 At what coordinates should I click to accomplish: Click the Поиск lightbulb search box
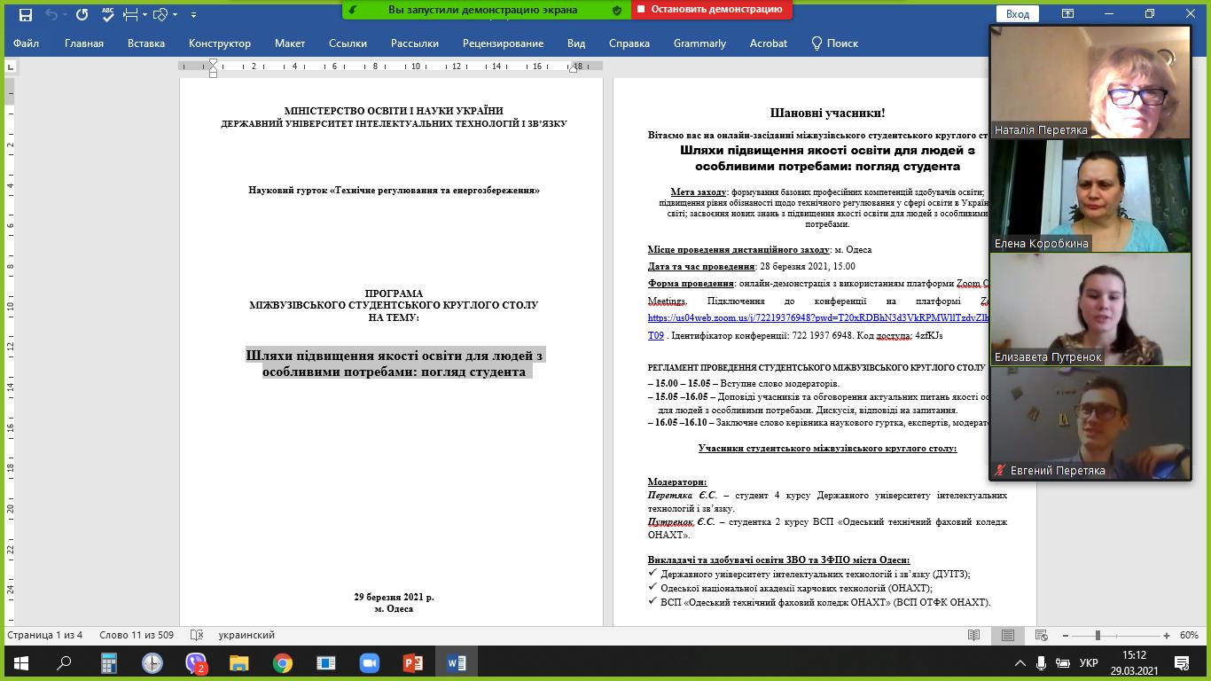834,43
